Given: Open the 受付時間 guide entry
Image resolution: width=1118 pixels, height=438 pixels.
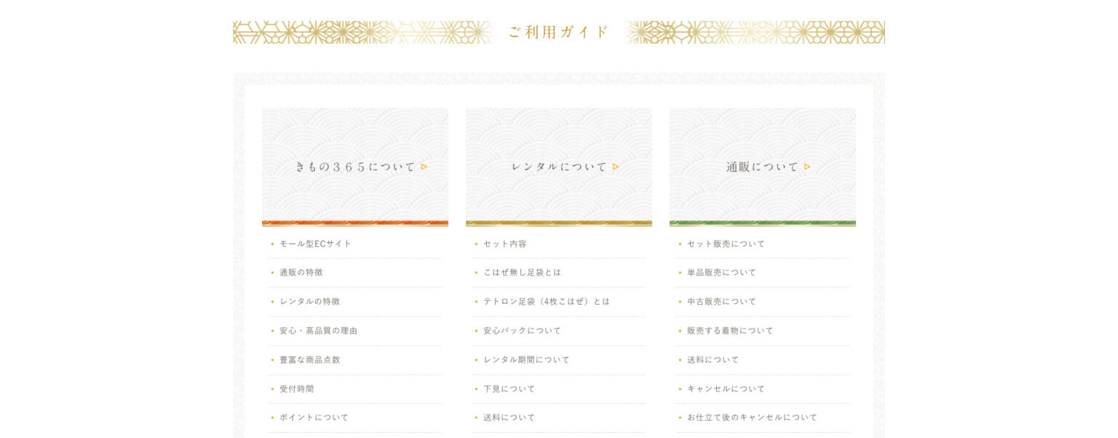Looking at the screenshot, I should pos(296,389).
